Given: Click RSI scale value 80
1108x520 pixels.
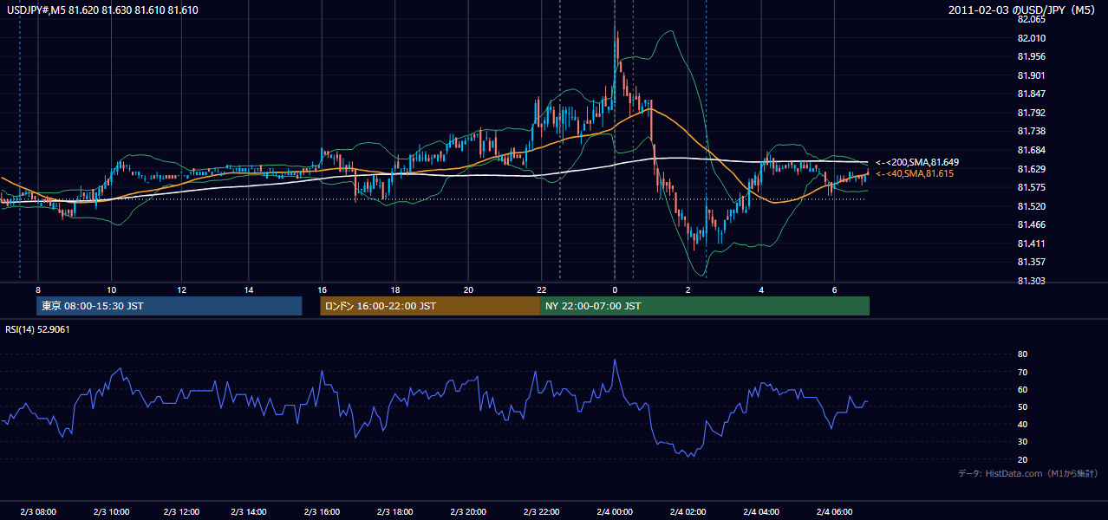Looking at the screenshot, I should click(1022, 354).
